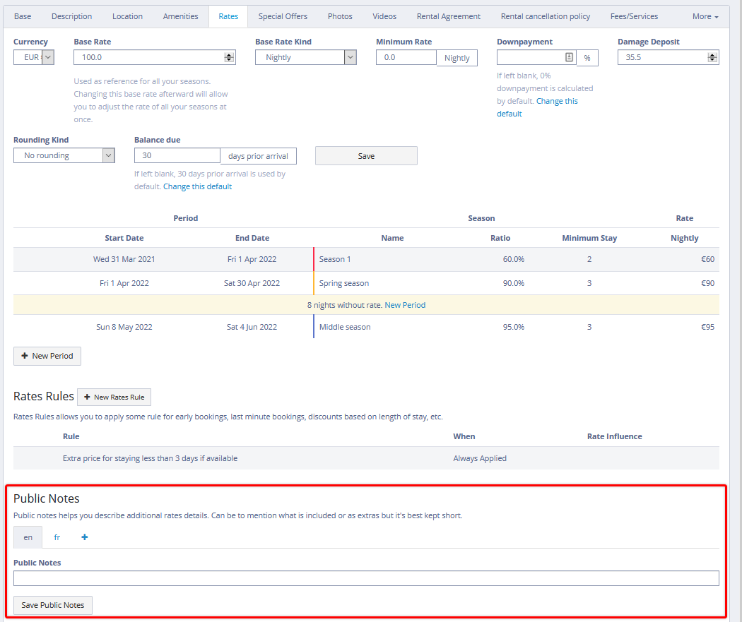Image resolution: width=742 pixels, height=622 pixels.
Task: Go to the Amenities tab
Action: (x=180, y=16)
